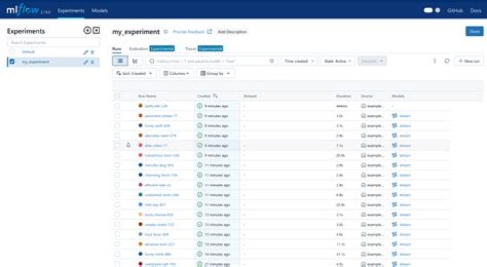Click the create experiment plus icon
Image resolution: width=487 pixels, height=267 pixels.
click(x=87, y=30)
